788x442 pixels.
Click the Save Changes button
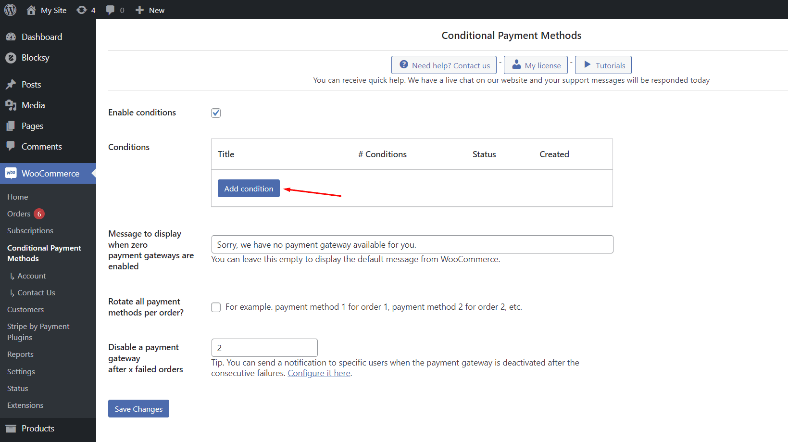[x=138, y=409]
